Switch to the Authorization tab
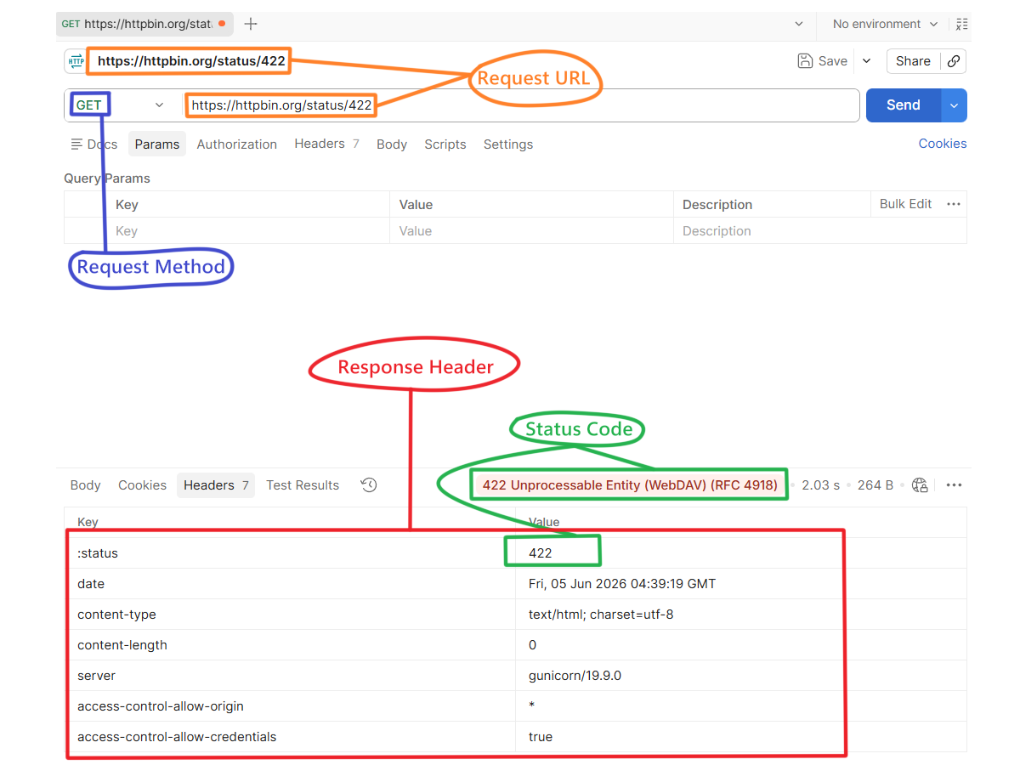Screen dimensions: 1020x765 (237, 144)
